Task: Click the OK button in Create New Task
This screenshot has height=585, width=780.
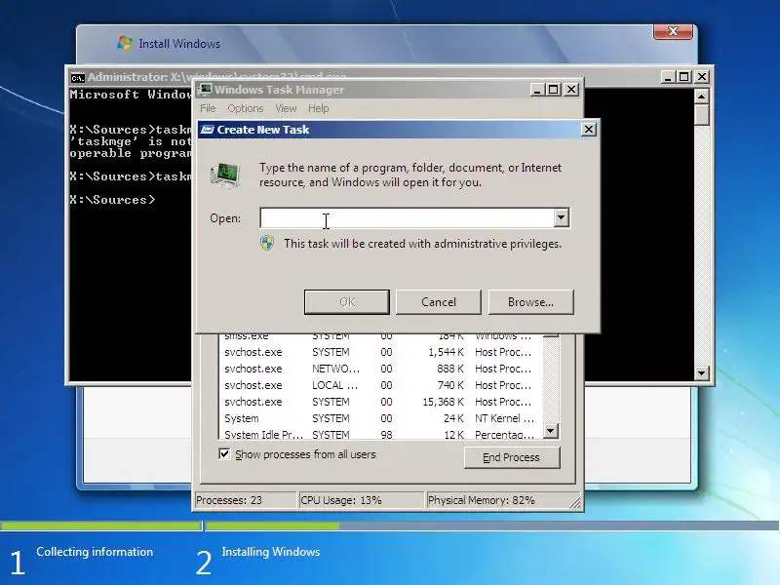Action: pyautogui.click(x=347, y=302)
